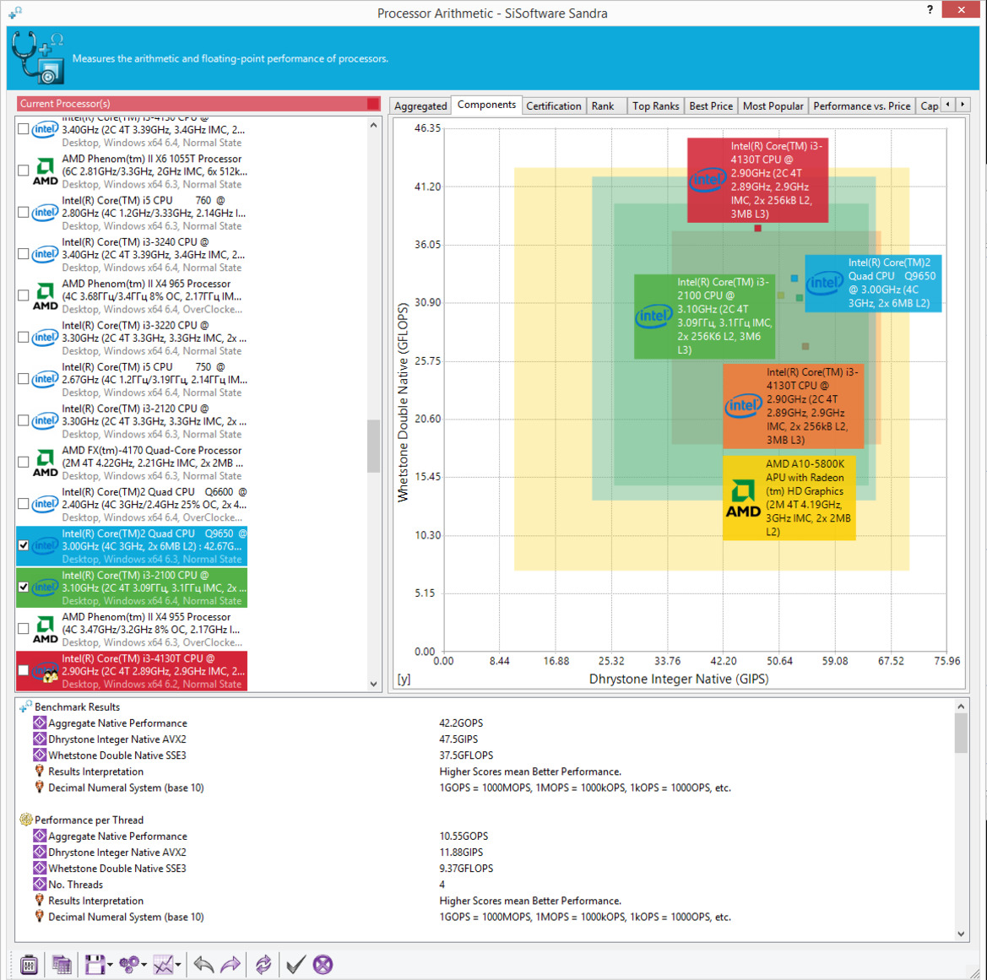Check the AMD Phenom II X4 955 checkbox
The height and width of the screenshot is (980, 987).
[24, 628]
